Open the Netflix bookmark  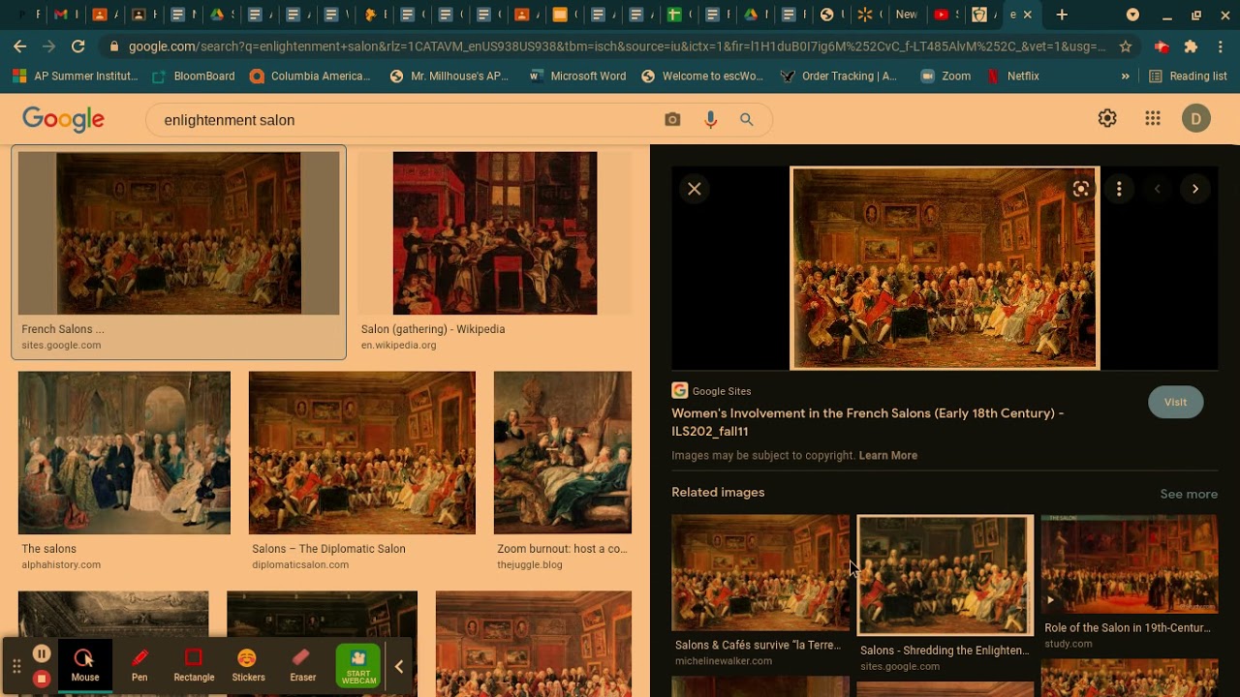coord(1013,76)
